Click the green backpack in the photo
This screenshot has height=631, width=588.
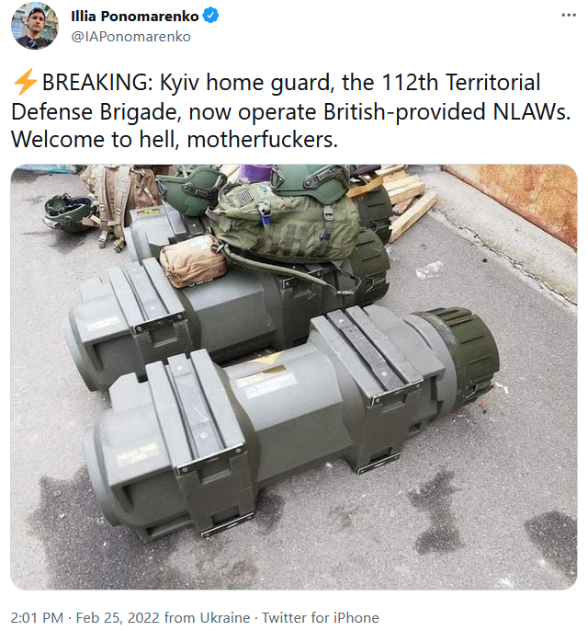pyautogui.click(x=283, y=224)
